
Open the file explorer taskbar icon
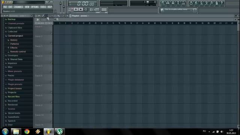pyautogui.click(x=16, y=132)
